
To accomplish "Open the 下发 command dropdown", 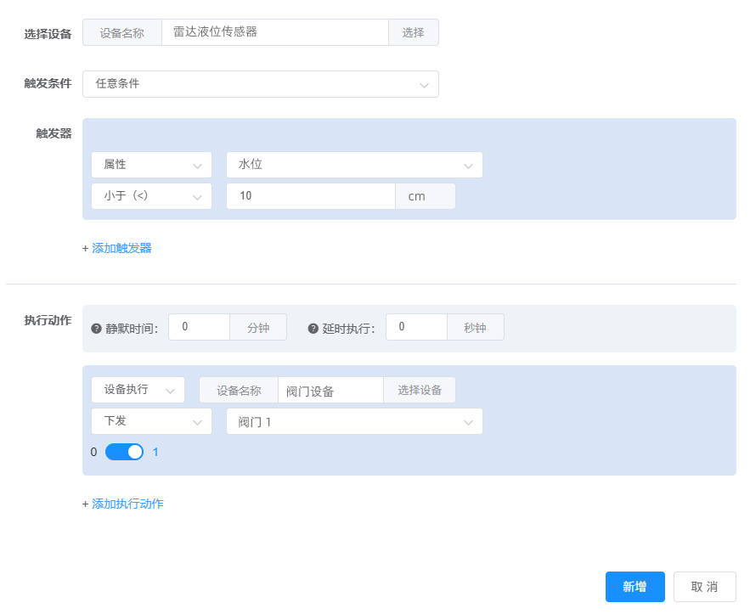I will [151, 421].
